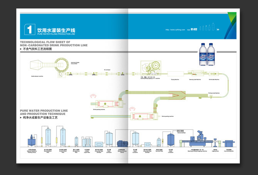Open the www.cyfilling.com URL in header
The width and height of the screenshot is (258, 175).
(175, 30)
